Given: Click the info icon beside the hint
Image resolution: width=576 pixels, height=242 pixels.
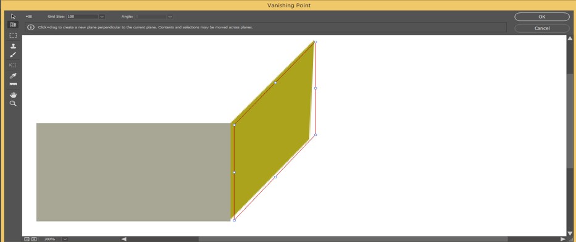Looking at the screenshot, I should click(x=31, y=27).
